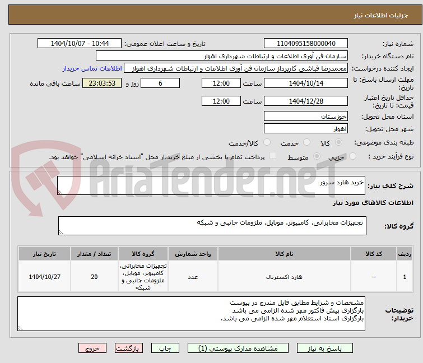Open مشاهده مدارک پیوستی (1) button
423x363 pixels.
coord(238,348)
